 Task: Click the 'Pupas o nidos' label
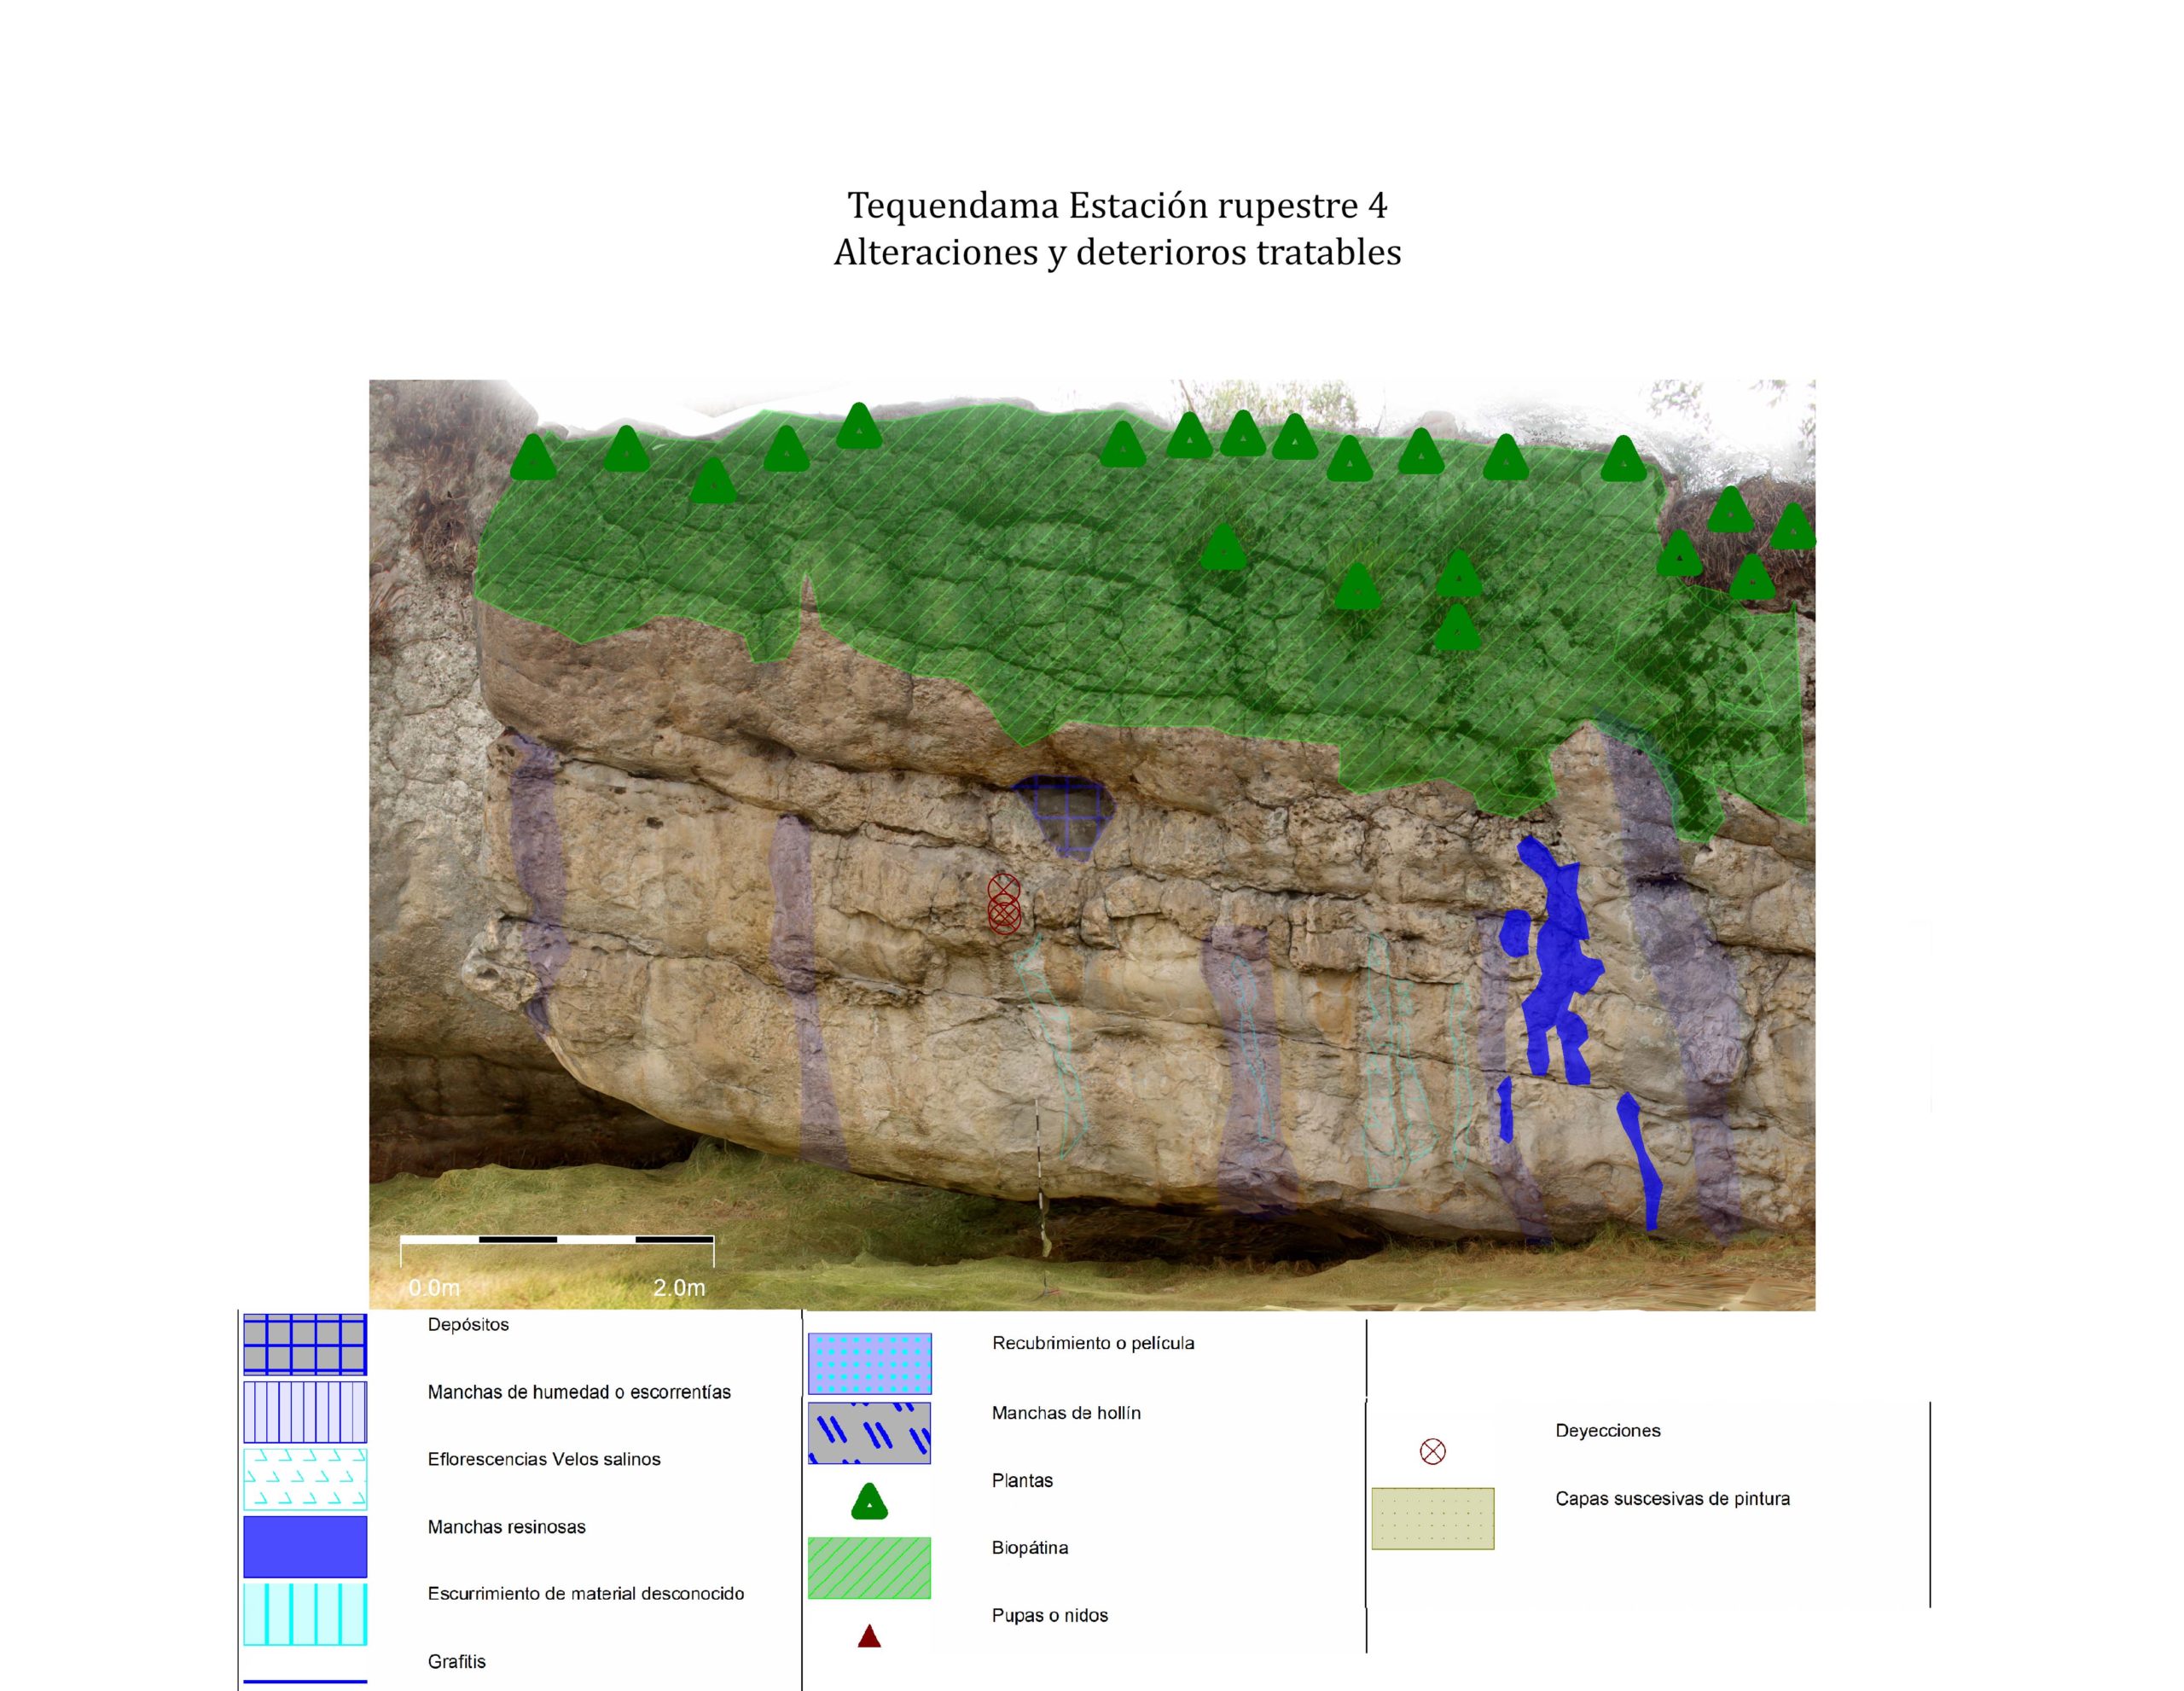[x=1050, y=1616]
